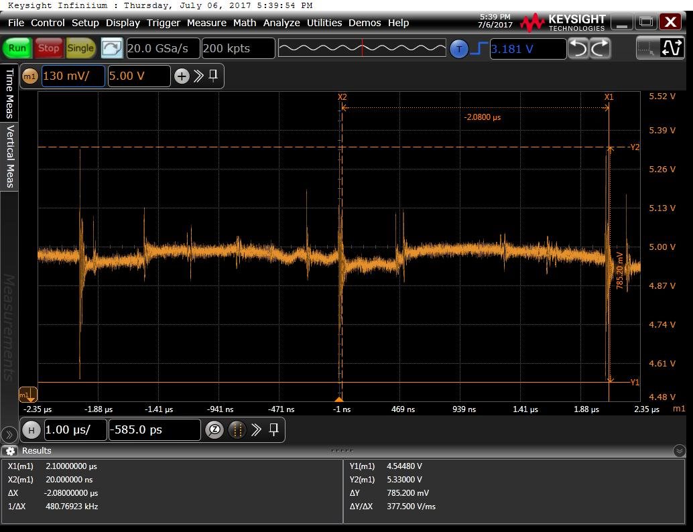This screenshot has height=532, width=693.
Task: Click the ΔY/ΔX value 377.500 V/ms
Action: tap(411, 507)
